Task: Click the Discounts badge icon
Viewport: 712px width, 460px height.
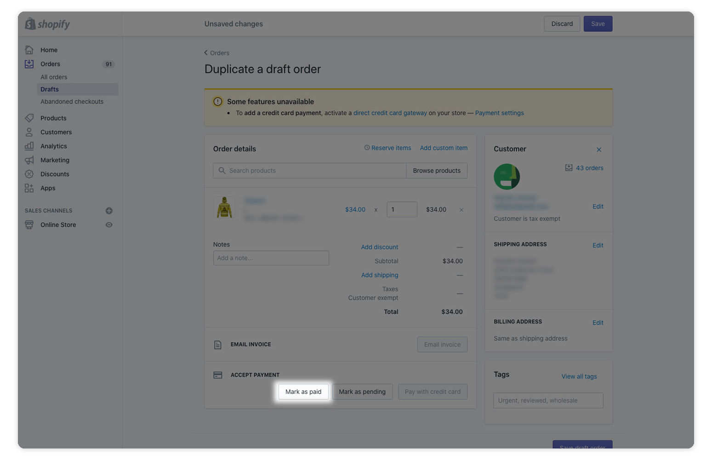Action: (29, 174)
